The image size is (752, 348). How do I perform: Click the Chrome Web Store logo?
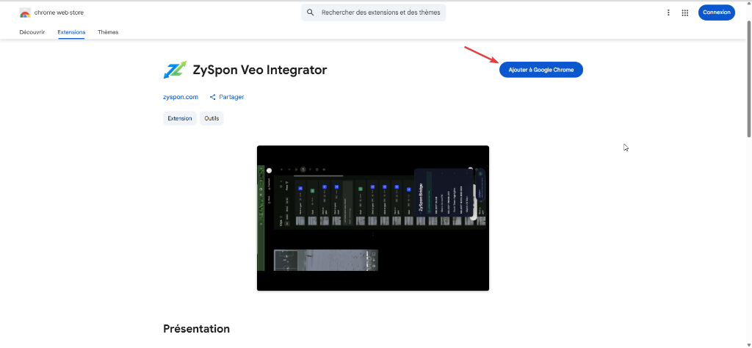point(25,12)
